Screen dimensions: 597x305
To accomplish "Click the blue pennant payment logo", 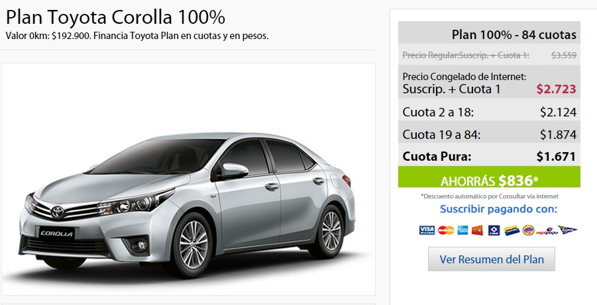I will tap(568, 230).
